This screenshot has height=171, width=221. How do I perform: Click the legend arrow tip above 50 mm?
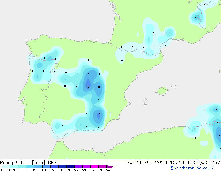[x=110, y=166]
